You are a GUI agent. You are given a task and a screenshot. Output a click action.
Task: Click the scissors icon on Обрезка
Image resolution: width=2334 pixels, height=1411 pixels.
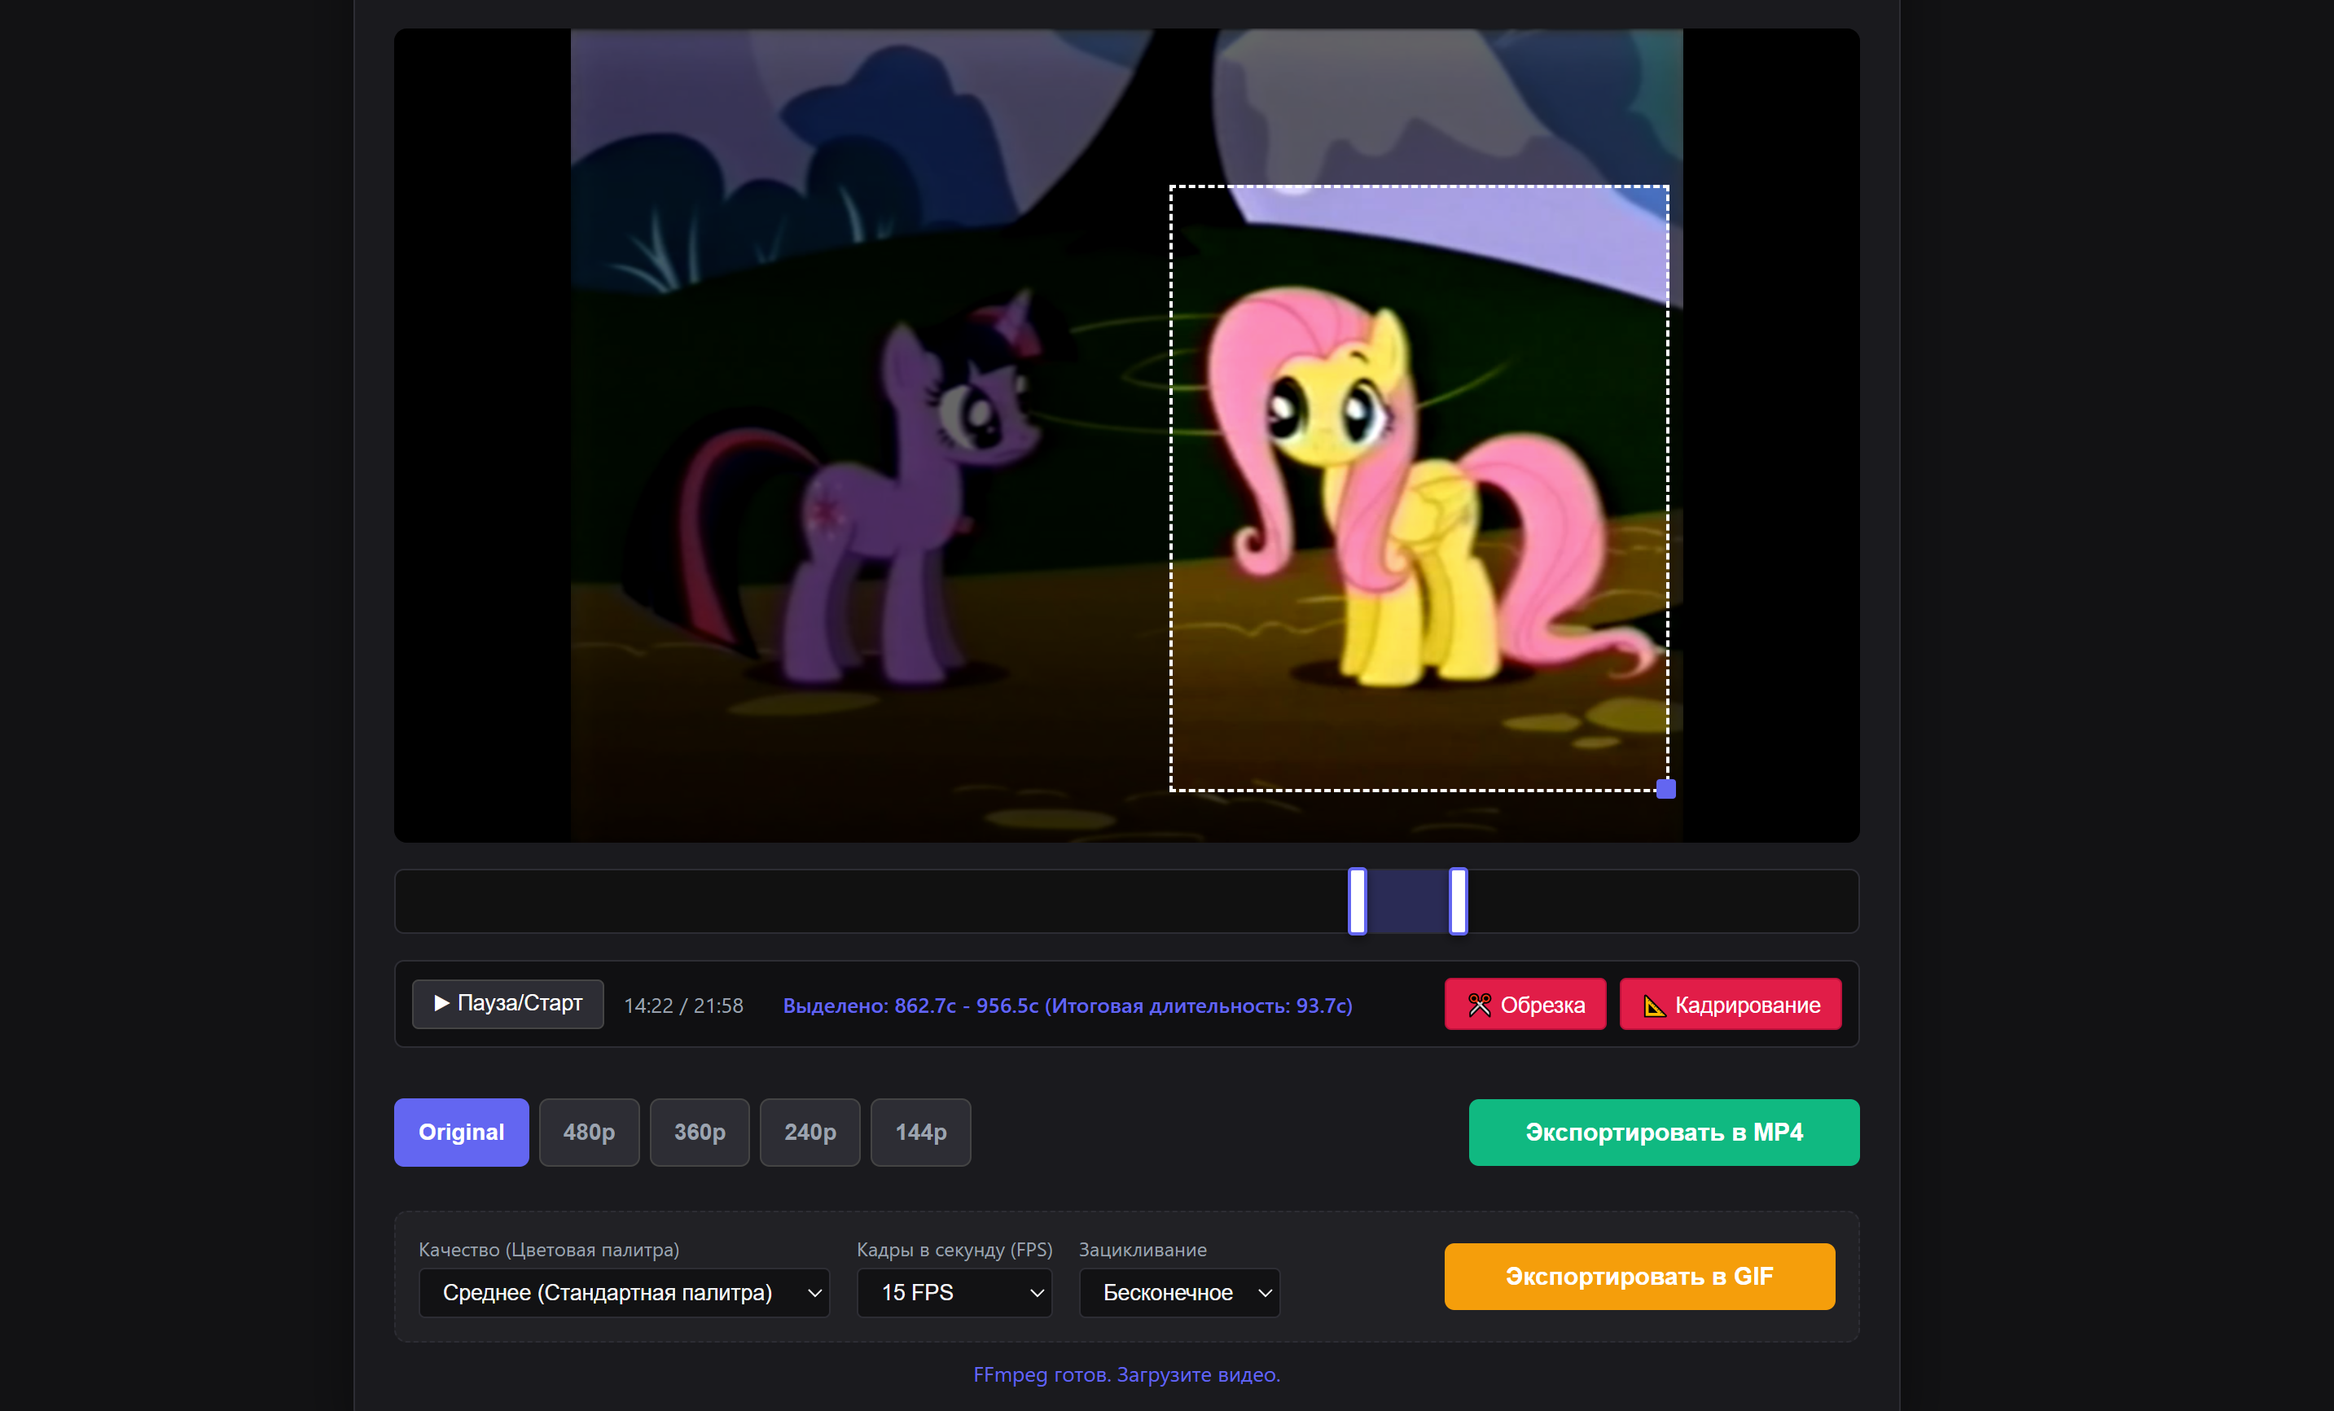point(1480,1005)
